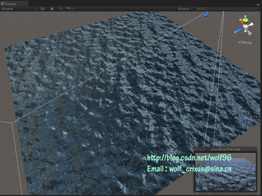The height and width of the screenshot is (196, 262).
Task: Toggle scene lighting sun button
Action: pyautogui.click(x=52, y=9)
